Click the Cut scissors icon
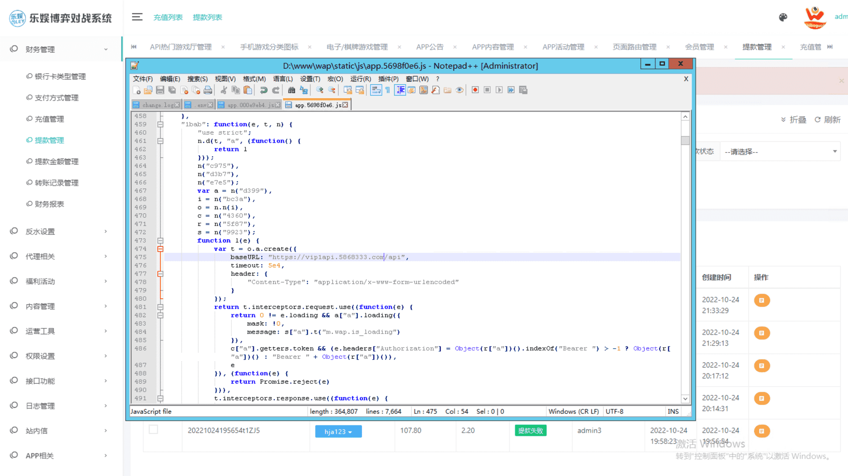 [223, 90]
